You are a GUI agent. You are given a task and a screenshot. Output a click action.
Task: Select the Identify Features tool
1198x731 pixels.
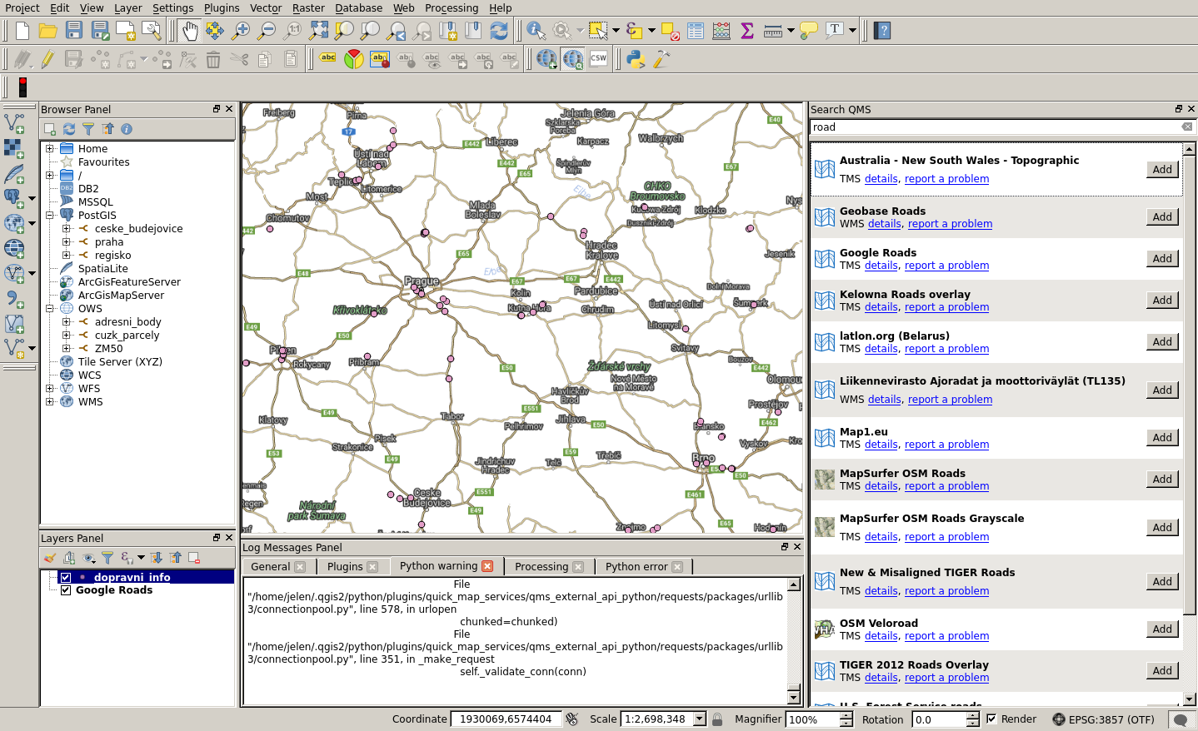tap(536, 31)
